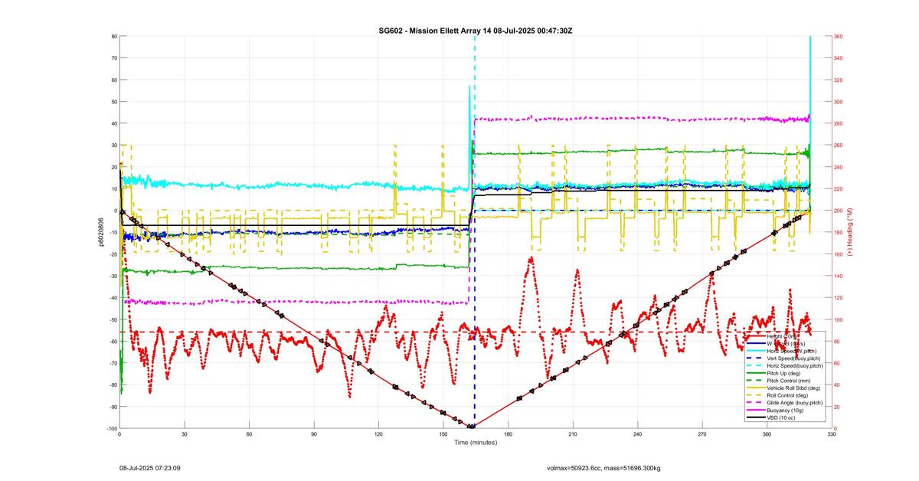The width and height of the screenshot is (919, 481).
Task: Click the "p6020806" left axis label
Action: coord(100,232)
